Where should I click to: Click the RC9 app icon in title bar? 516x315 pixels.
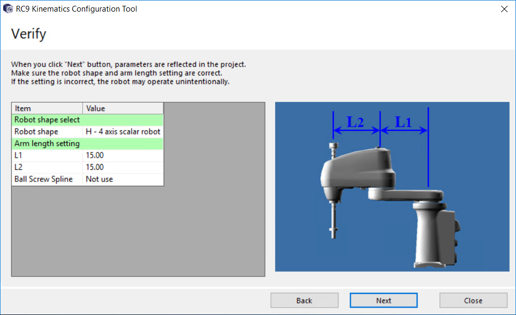(8, 9)
